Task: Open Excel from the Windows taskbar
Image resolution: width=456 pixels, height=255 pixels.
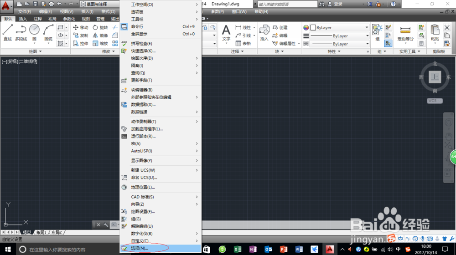Action: click(238, 249)
